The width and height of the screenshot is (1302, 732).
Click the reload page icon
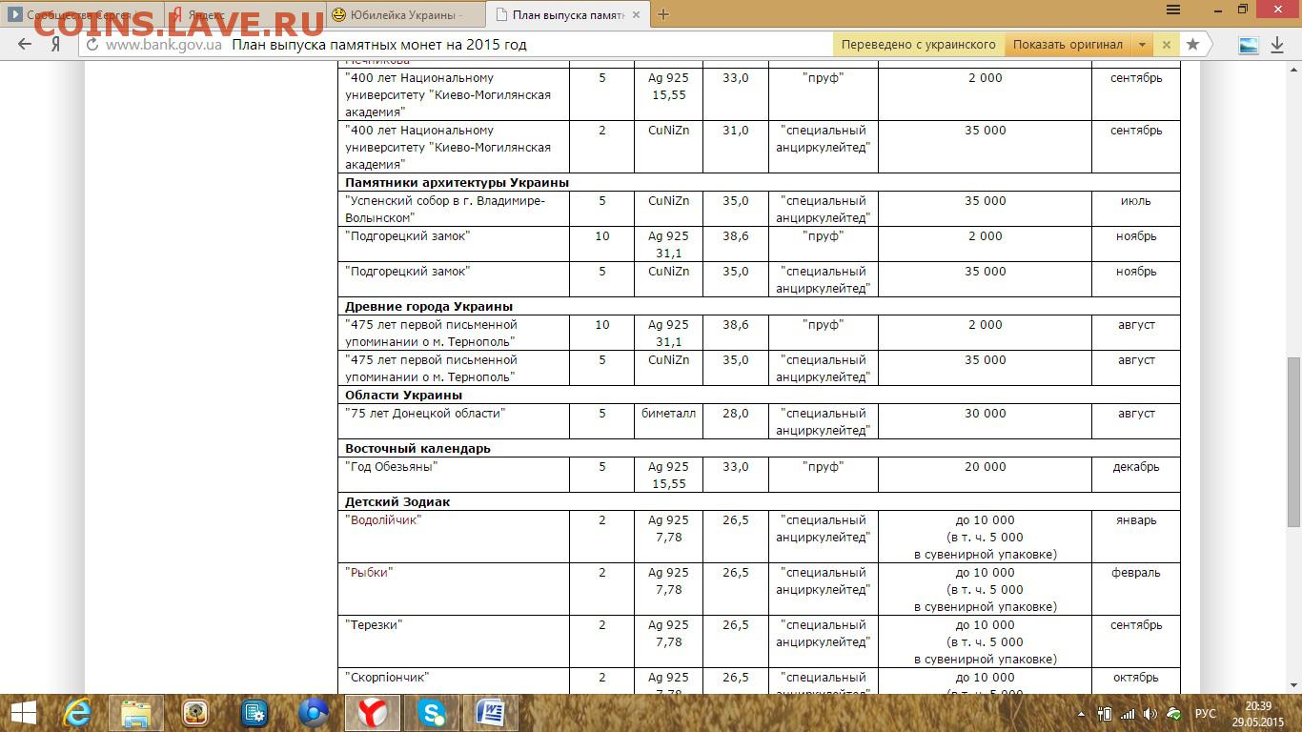point(92,45)
